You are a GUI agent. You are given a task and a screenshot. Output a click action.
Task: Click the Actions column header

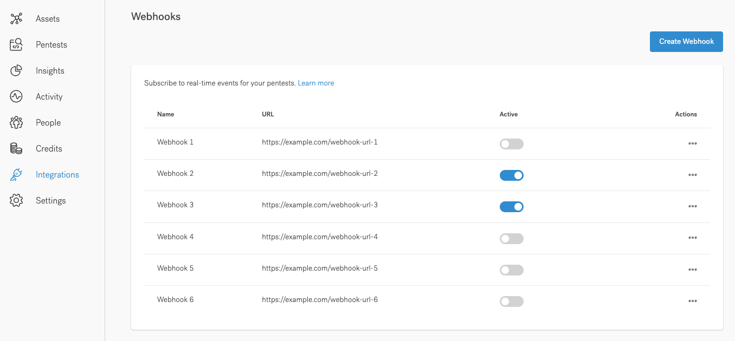[x=686, y=114]
